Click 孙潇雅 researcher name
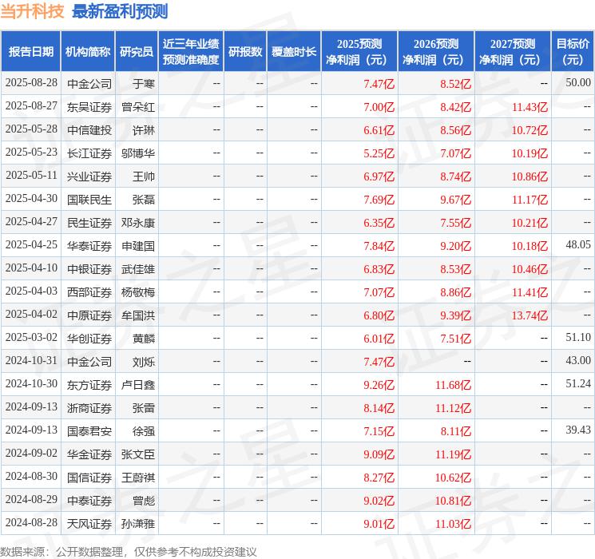 coord(137,524)
